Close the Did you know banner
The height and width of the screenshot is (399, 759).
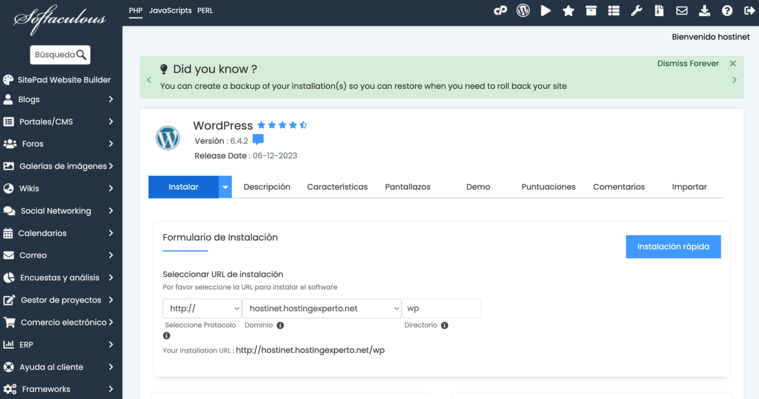(x=733, y=63)
